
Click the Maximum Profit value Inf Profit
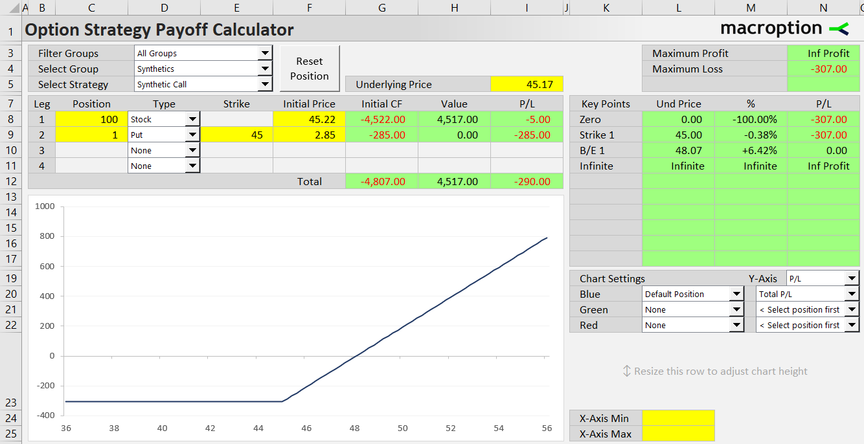tap(823, 53)
